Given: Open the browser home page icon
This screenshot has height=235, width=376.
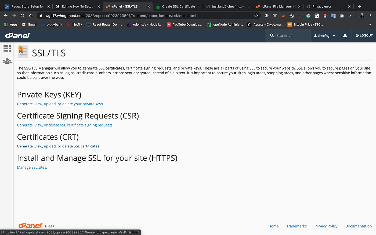Looking at the screenshot, I should click(x=31, y=16).
